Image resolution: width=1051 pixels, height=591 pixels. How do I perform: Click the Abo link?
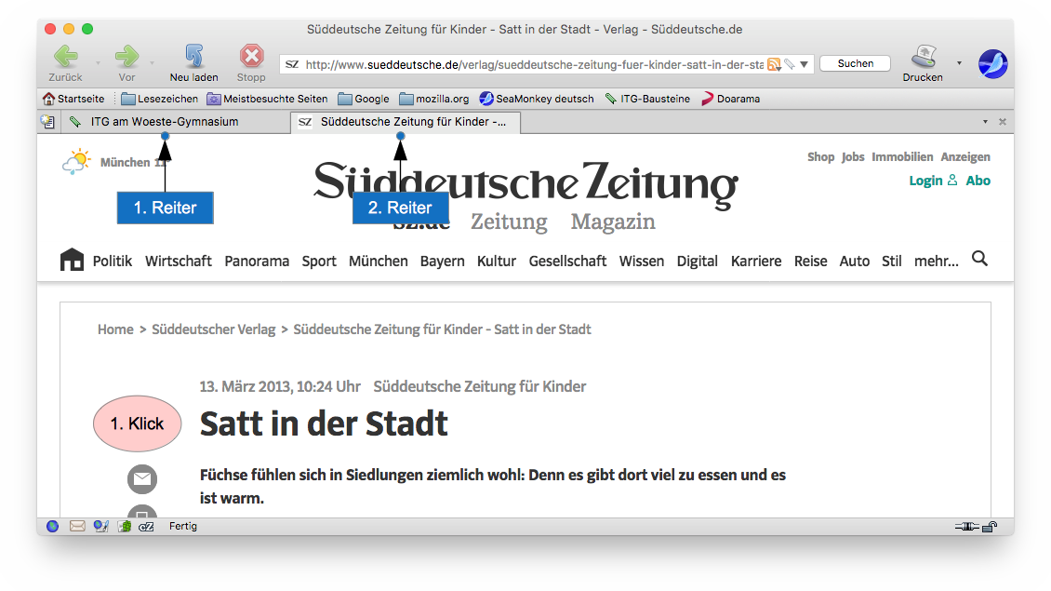coord(978,181)
